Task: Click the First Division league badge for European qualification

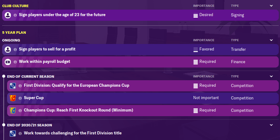Action: (x=13, y=85)
